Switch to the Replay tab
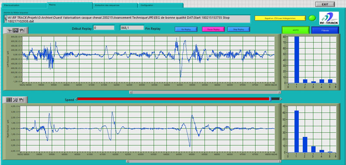346x165 pixels. [70, 5]
